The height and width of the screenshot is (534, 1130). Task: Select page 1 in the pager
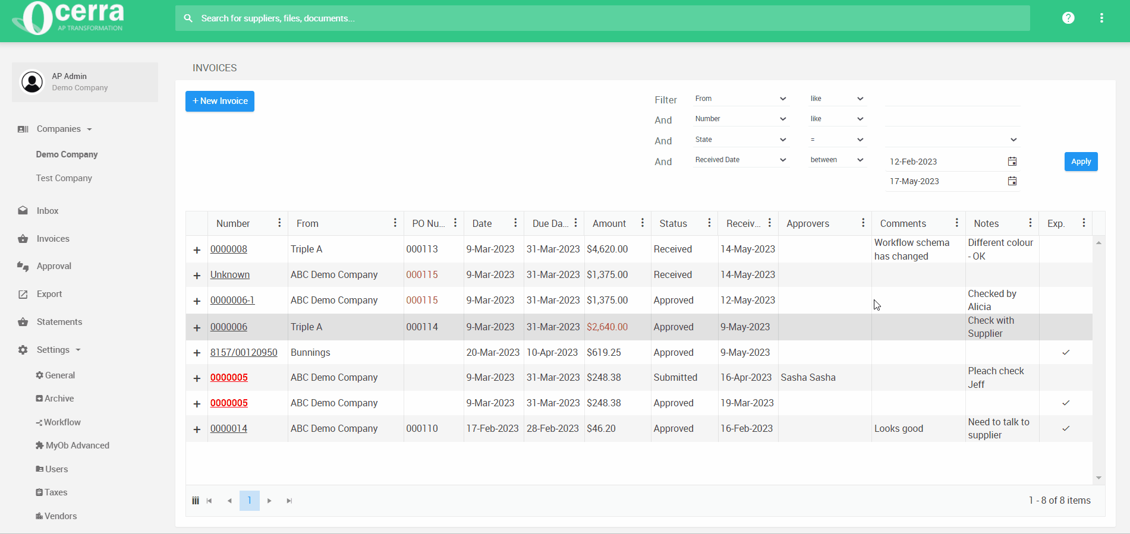[250, 501]
